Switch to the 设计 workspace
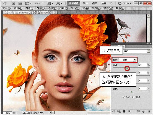Screen dimensions: 153x115 click(85, 3)
